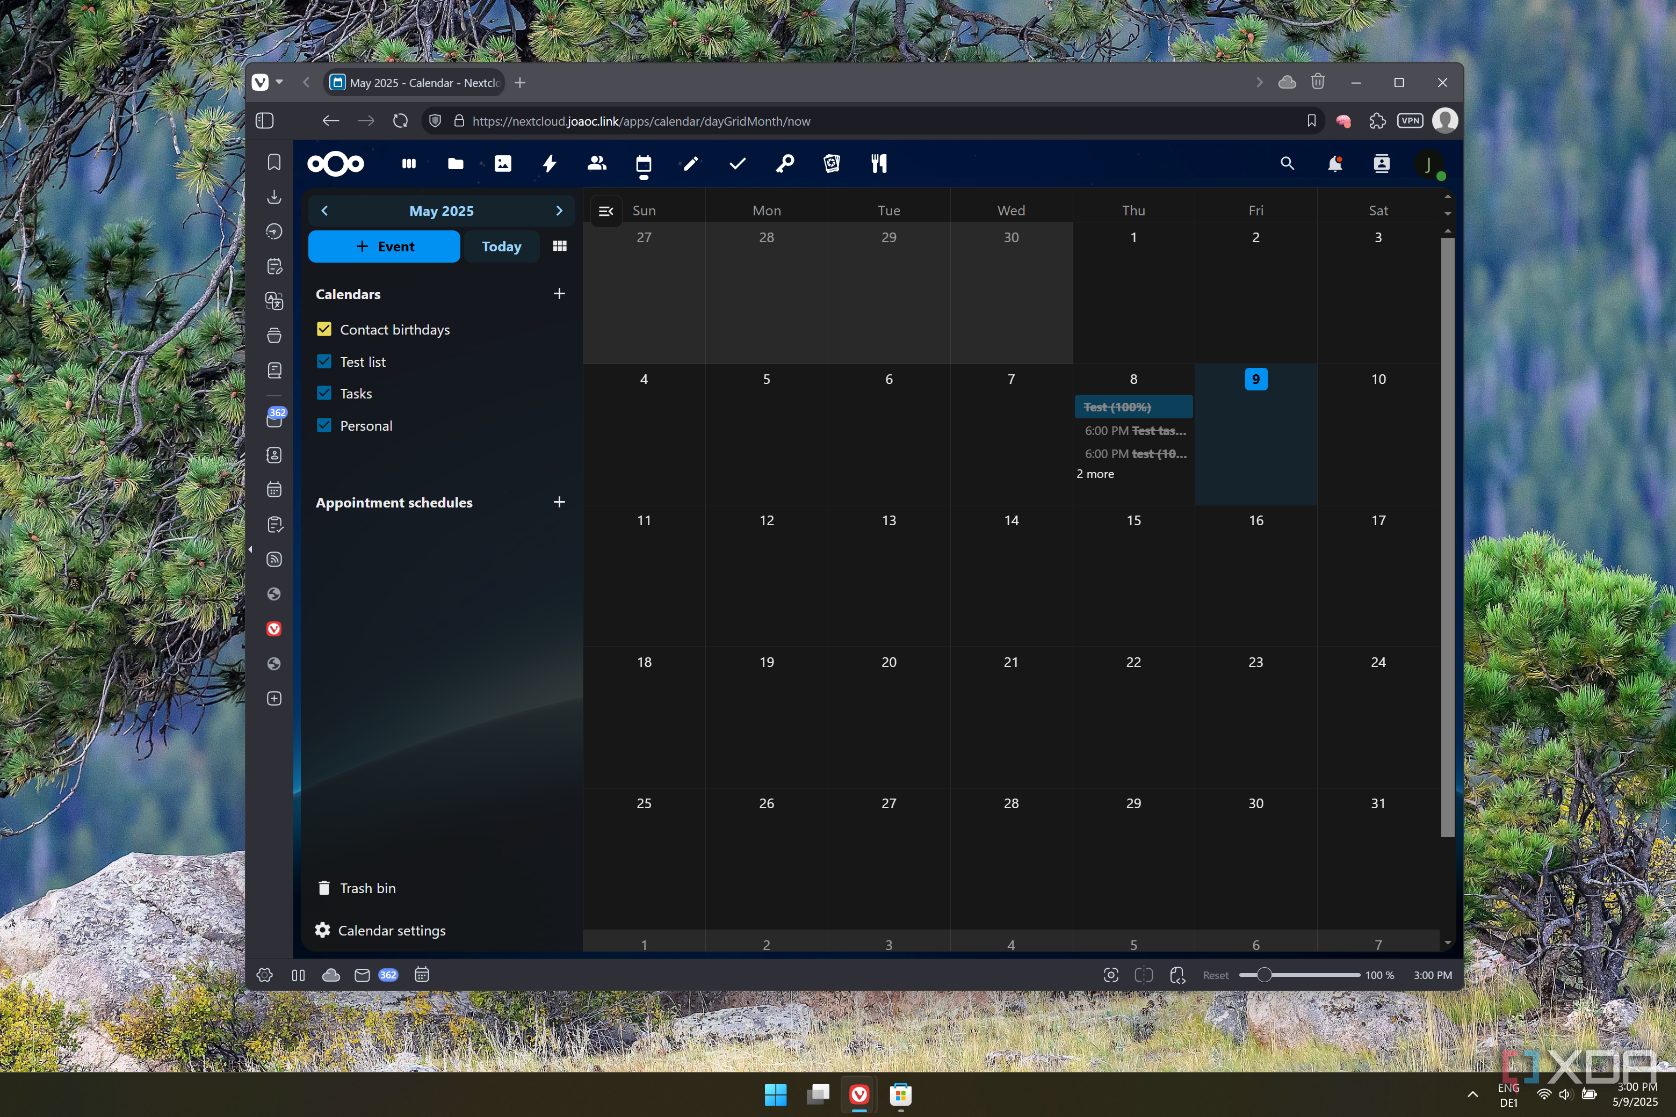Open the Nextcloud Photos app icon
This screenshot has width=1676, height=1117.
pyautogui.click(x=502, y=164)
